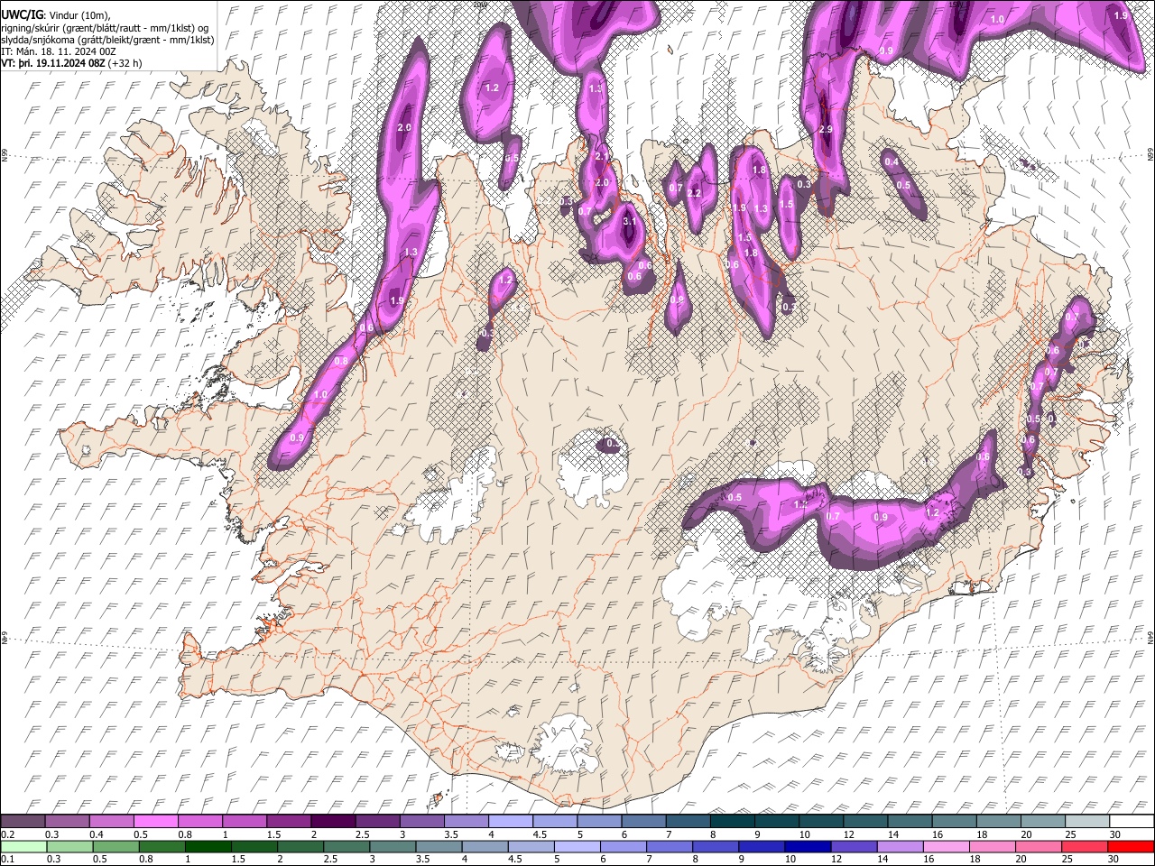Click the darkest purple 2–2.5 swatch in top legend row

pos(333,821)
